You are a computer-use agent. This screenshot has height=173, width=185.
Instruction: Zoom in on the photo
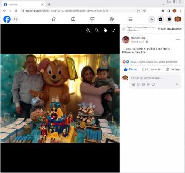coord(88,30)
